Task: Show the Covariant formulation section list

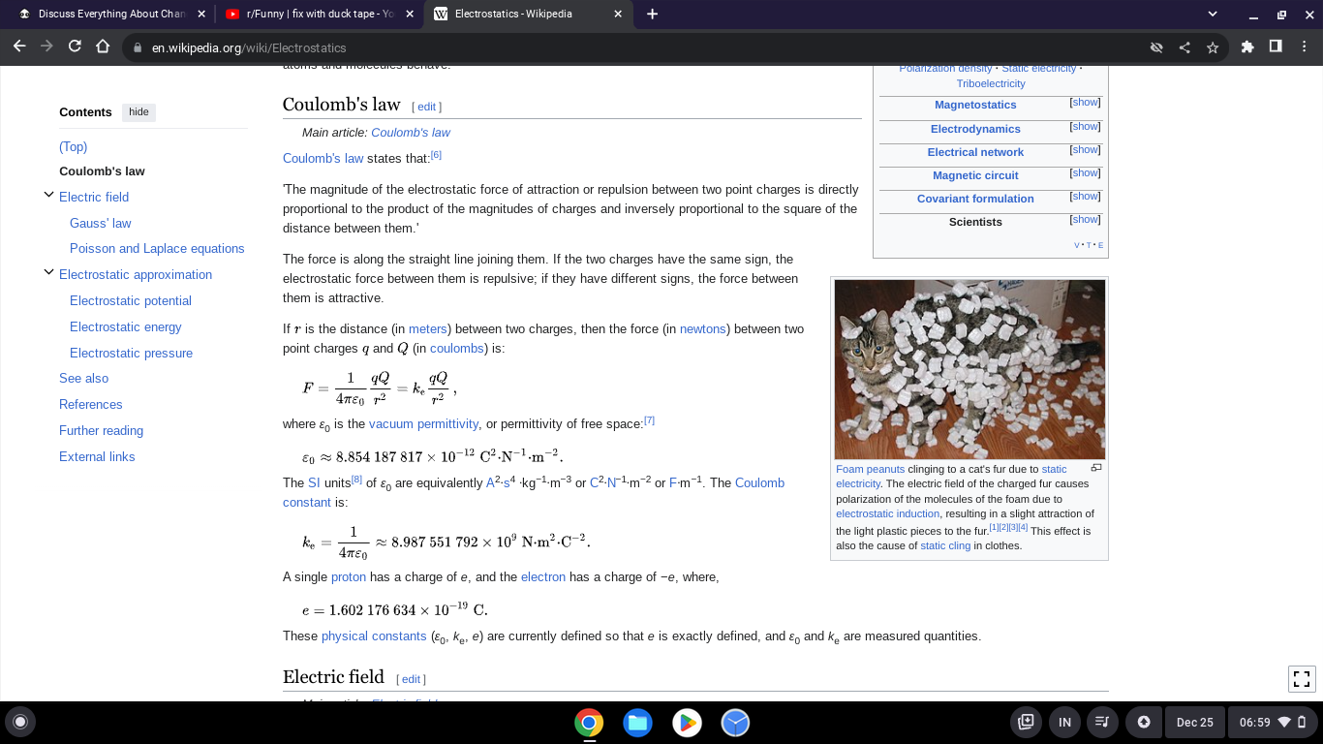Action: click(x=1085, y=197)
